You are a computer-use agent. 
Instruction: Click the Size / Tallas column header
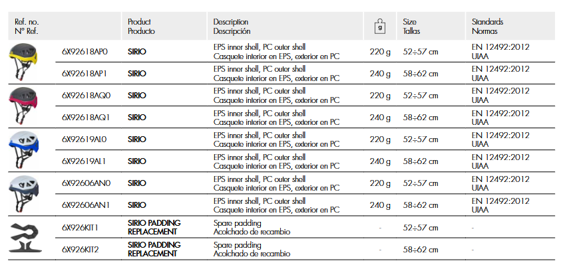411,27
